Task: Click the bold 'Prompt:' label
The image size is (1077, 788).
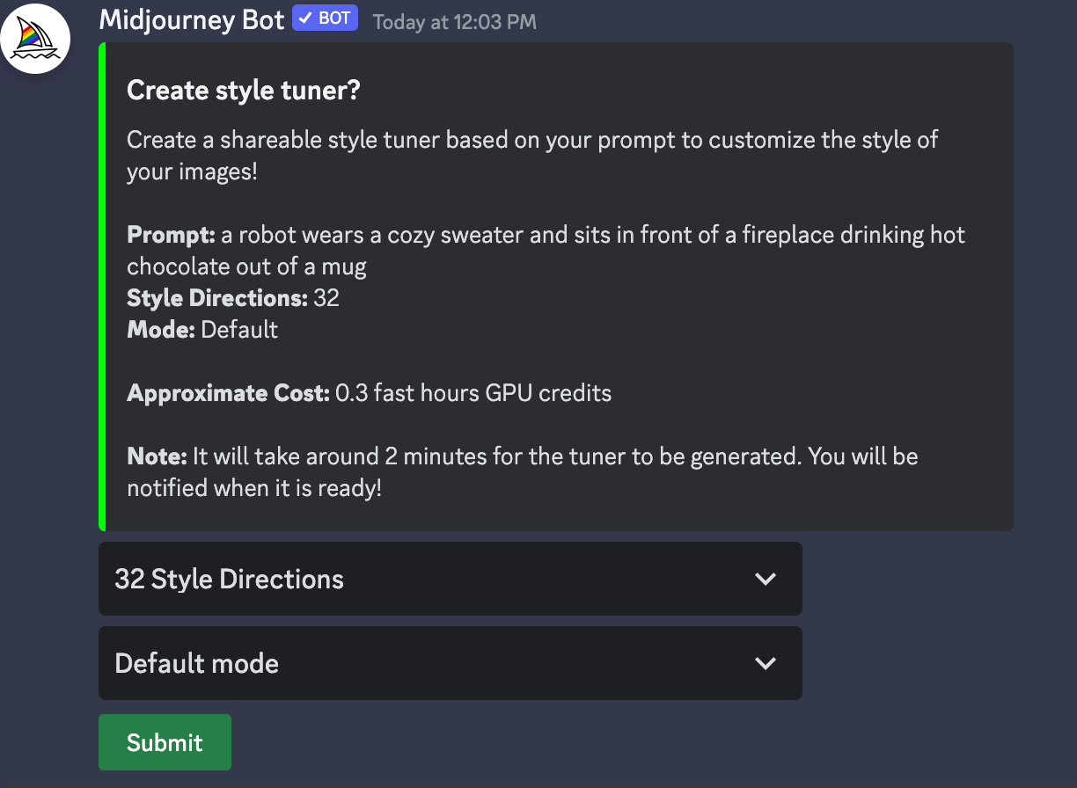Action: click(x=171, y=236)
